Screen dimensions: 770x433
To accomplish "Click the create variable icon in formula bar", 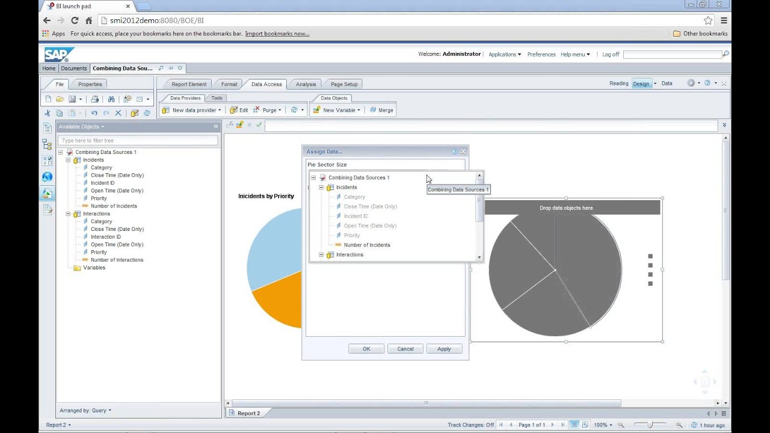I will (x=239, y=125).
